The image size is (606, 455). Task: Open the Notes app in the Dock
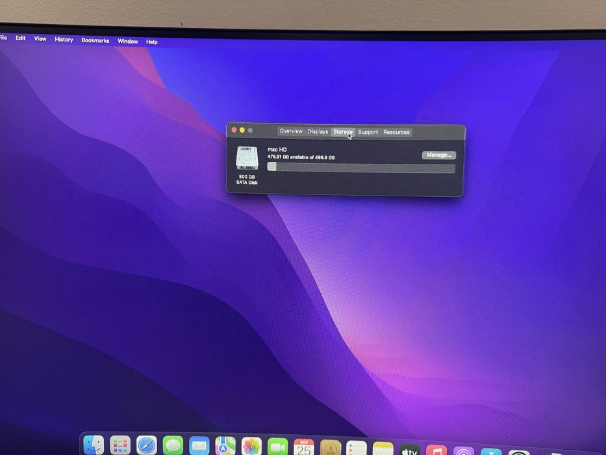[x=383, y=448]
